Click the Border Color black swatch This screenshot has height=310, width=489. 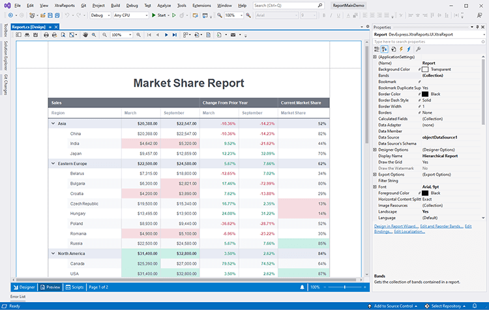point(425,94)
